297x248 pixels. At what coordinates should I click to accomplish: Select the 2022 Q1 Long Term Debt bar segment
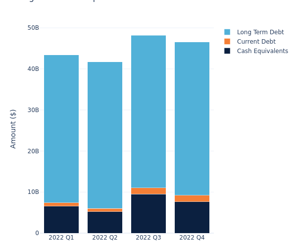(61, 129)
